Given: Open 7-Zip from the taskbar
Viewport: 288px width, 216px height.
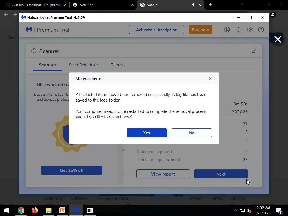Looking at the screenshot, I should (x=90, y=210).
